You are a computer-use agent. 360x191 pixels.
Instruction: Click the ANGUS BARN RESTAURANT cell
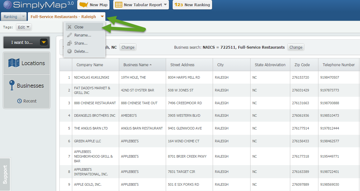point(142,128)
